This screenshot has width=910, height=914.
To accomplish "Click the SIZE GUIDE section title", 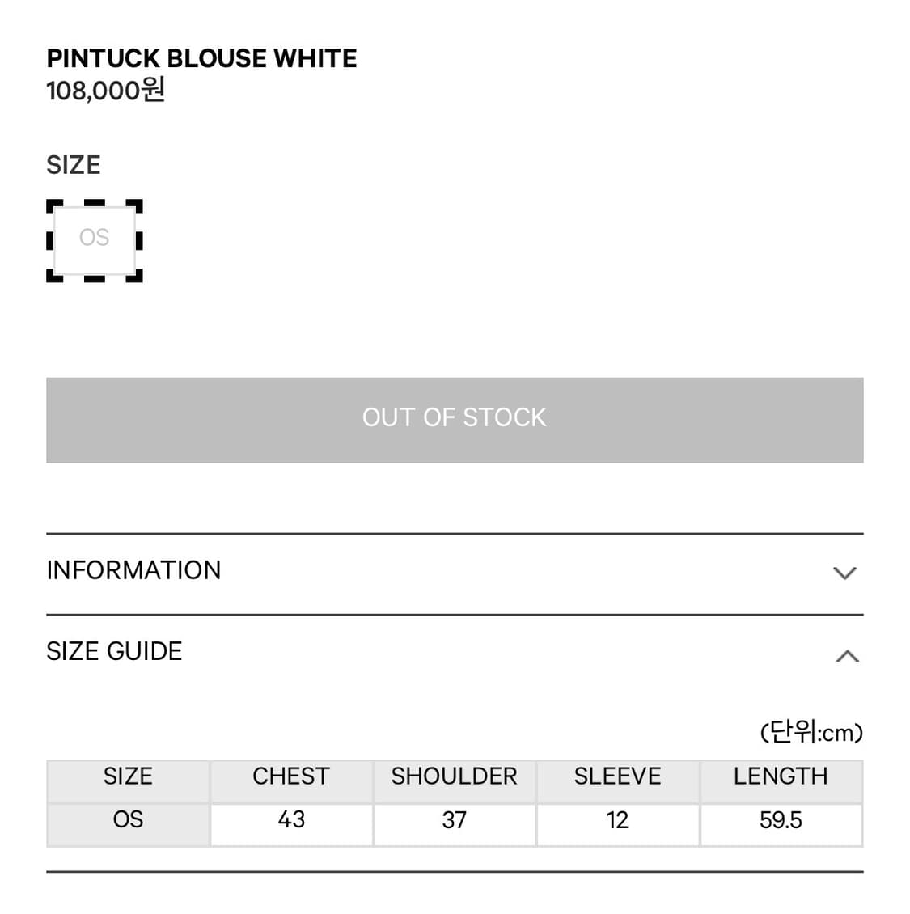I will (114, 651).
